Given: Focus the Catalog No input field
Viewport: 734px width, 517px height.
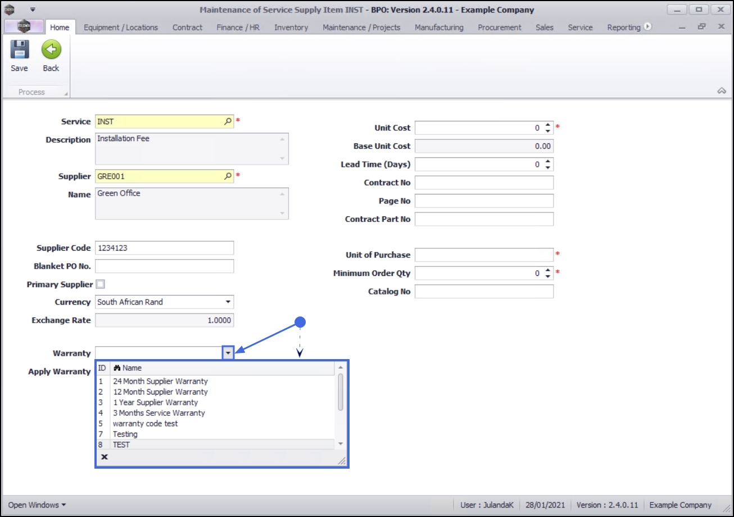Looking at the screenshot, I should [484, 292].
